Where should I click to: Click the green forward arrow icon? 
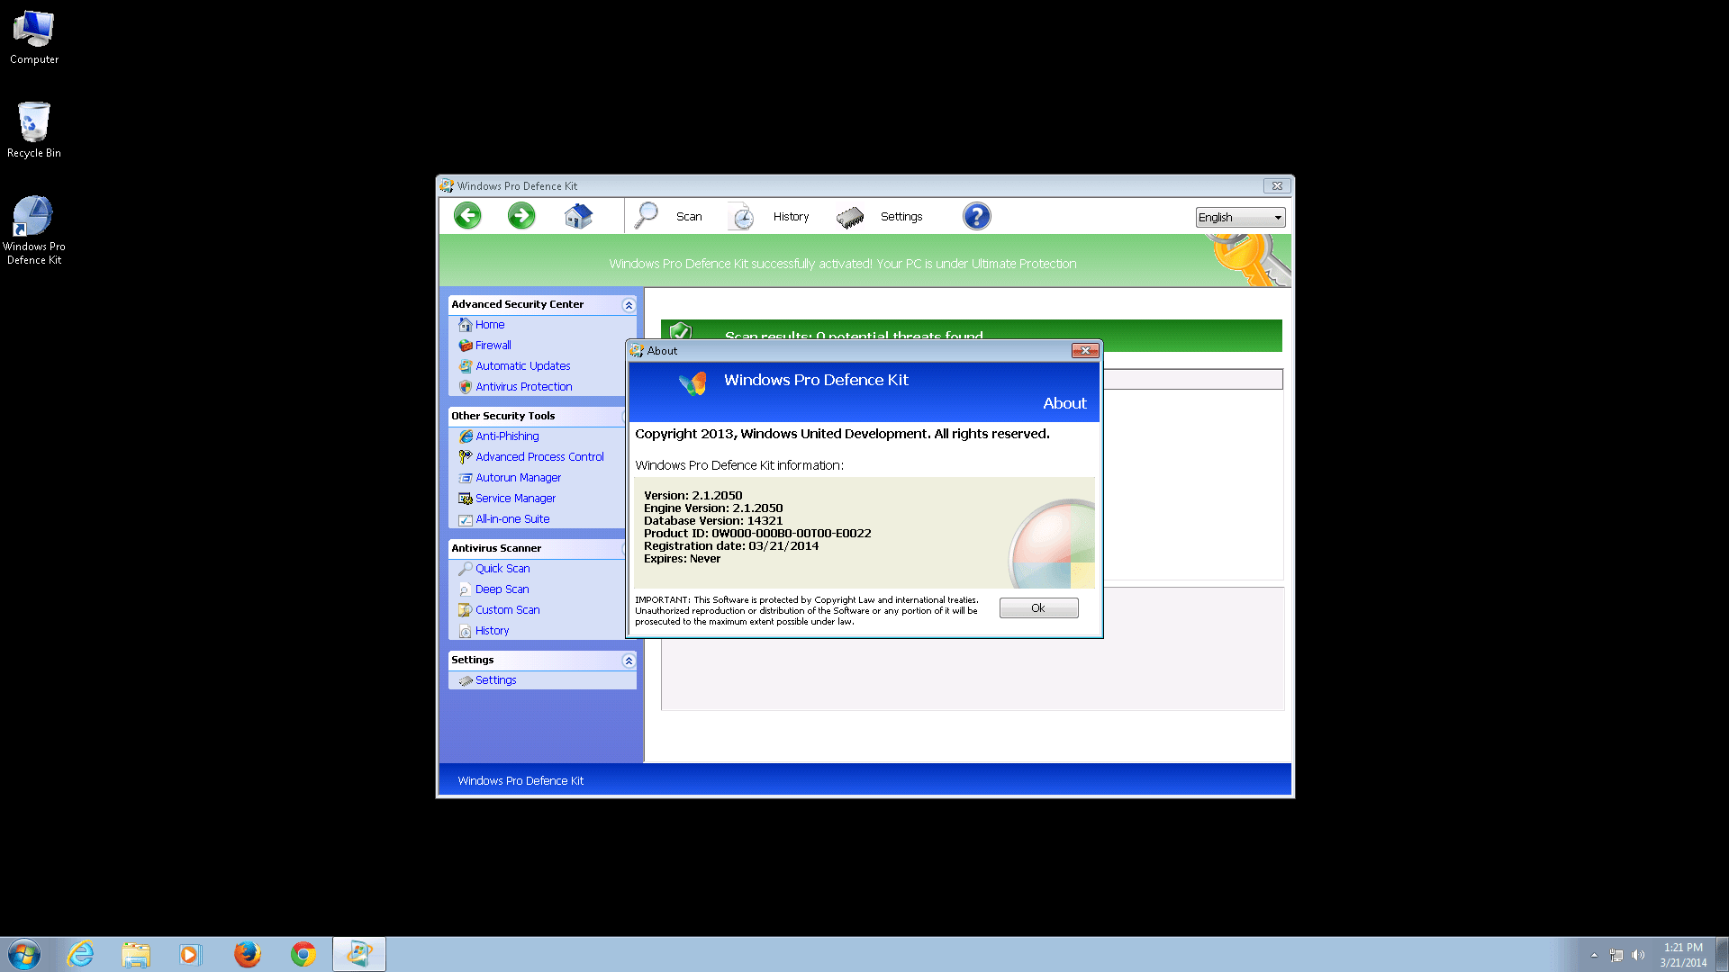[x=521, y=216]
